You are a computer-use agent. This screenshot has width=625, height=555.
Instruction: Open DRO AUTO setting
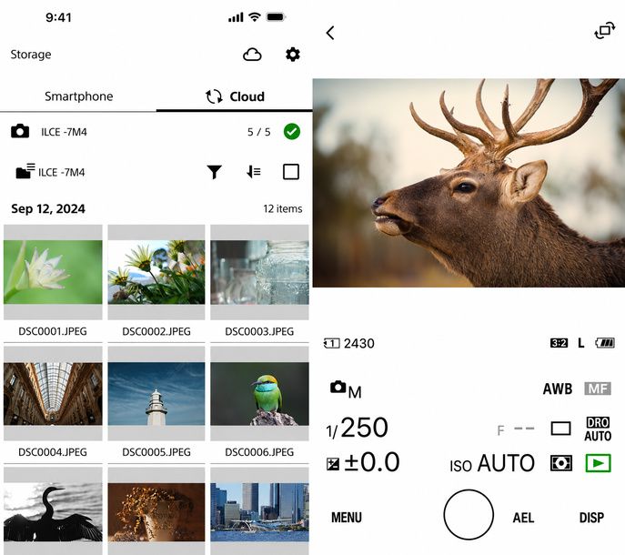598,429
